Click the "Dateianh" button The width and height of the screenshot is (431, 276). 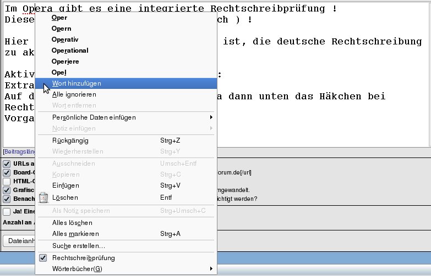click(19, 241)
